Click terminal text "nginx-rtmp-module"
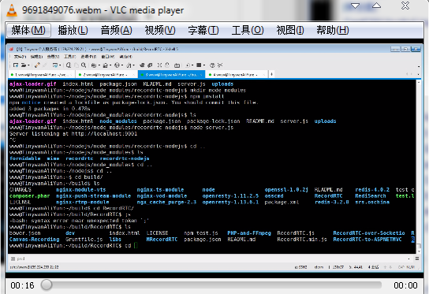 click(82, 202)
